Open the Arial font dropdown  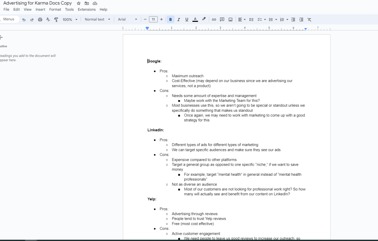(128, 19)
